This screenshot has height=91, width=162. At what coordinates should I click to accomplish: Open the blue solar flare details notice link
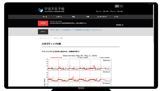(x=76, y=30)
